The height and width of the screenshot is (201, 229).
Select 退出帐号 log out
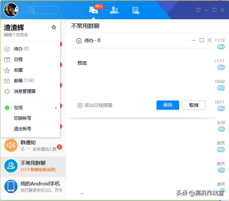23,129
